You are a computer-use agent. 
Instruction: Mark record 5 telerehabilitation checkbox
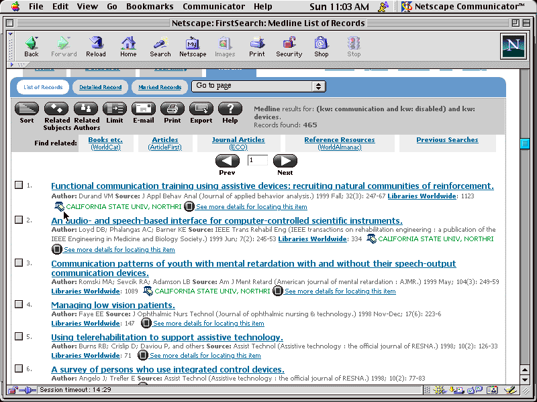pyautogui.click(x=19, y=336)
